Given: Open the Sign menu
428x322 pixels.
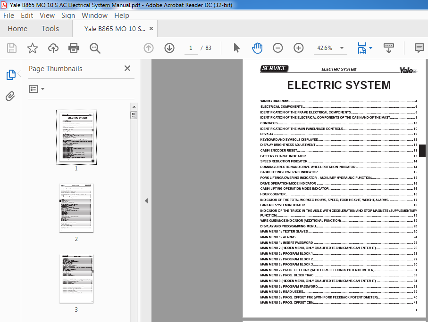Looking at the screenshot, I should pos(68,16).
